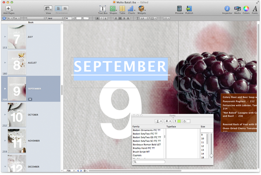Choose size 12 in Fonts panel
The image size is (261, 175).
(203, 146)
